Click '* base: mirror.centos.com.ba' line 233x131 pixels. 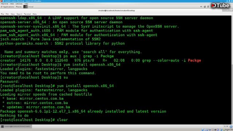point(33,99)
